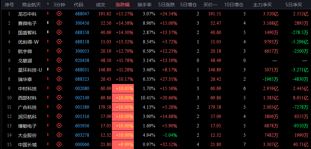Viewport: 311px width, 149px height.
Task: Click the -1965万 main net buy value
Action: pos(270,79)
